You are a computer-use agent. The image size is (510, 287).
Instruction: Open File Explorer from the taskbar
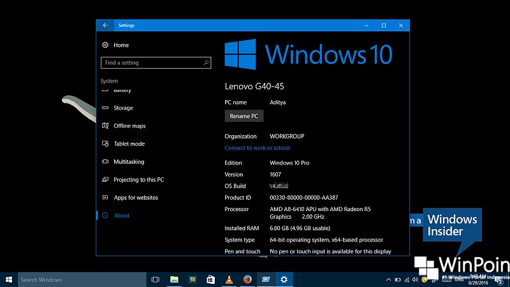tap(174, 279)
